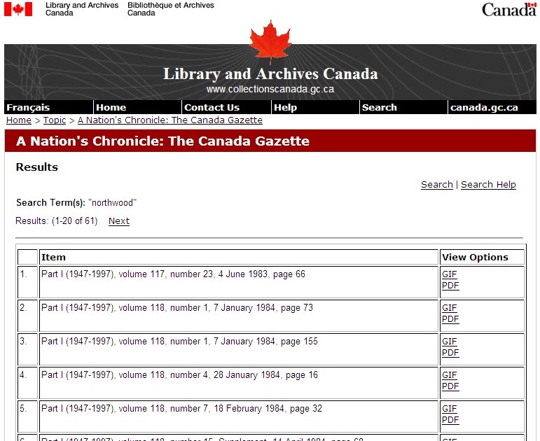View the GIF for result 4, 28 January 1984

point(450,375)
